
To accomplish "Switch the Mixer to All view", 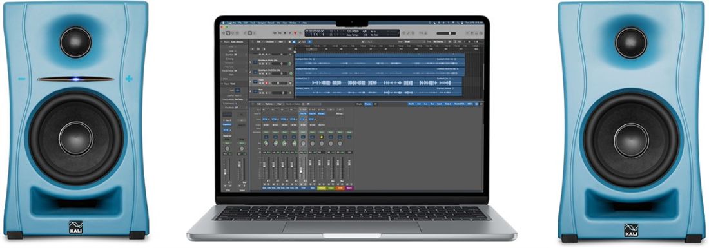I will (x=375, y=104).
